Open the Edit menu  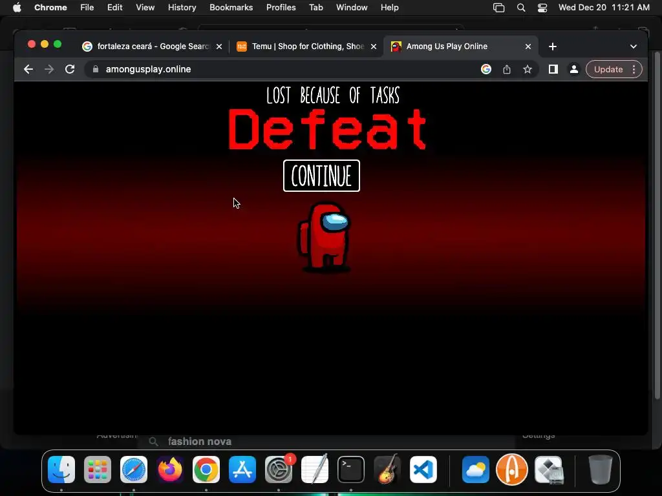click(x=115, y=8)
